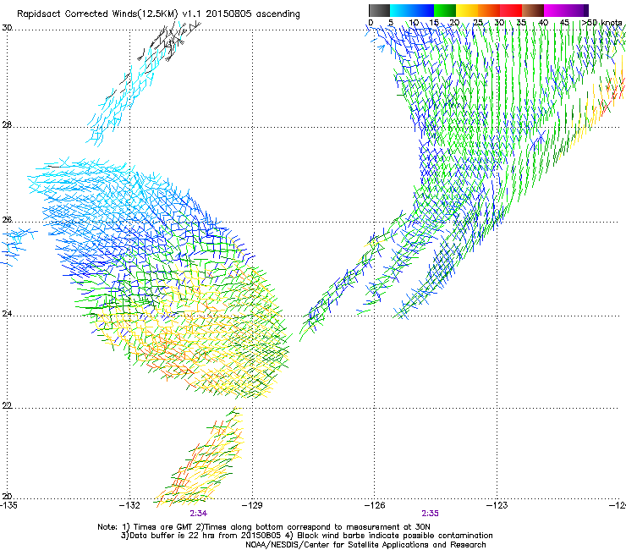Click the 'Rapidscat Corrected Winds(12.5KM)' title text
The height and width of the screenshot is (550, 626).
(x=98, y=14)
